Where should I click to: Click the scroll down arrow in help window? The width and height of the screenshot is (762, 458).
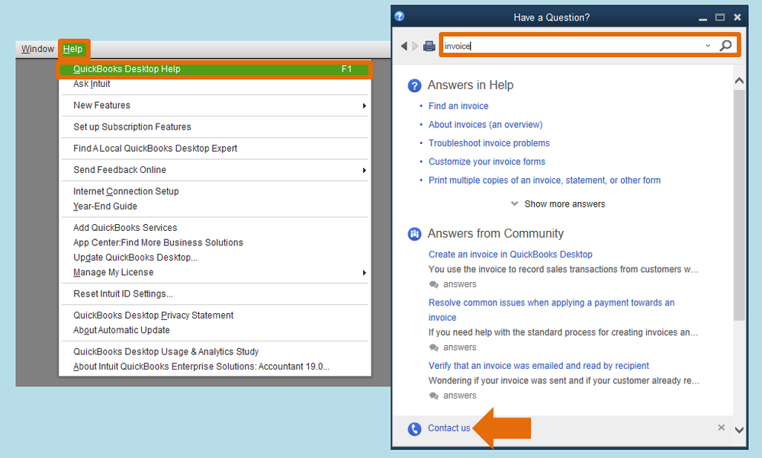(x=739, y=430)
